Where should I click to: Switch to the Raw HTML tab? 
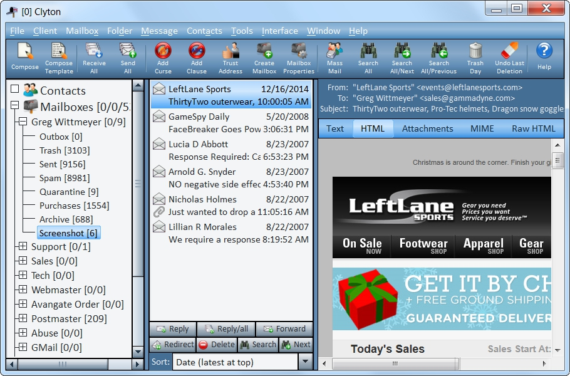(533, 128)
